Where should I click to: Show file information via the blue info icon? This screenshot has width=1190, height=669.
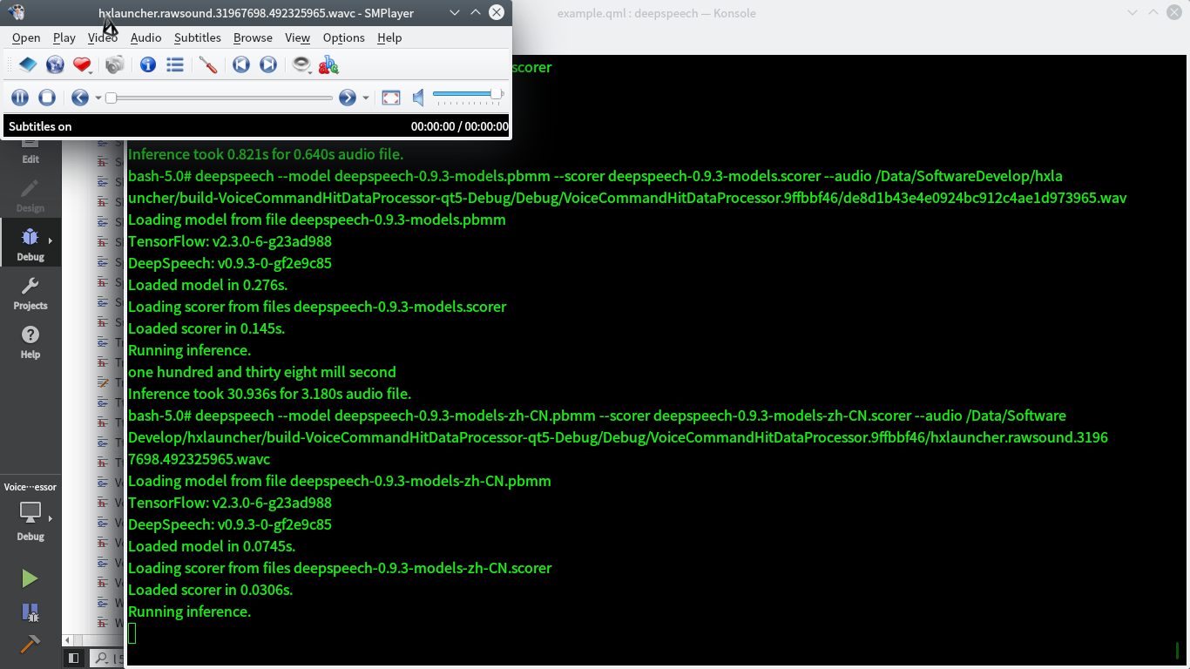point(148,64)
